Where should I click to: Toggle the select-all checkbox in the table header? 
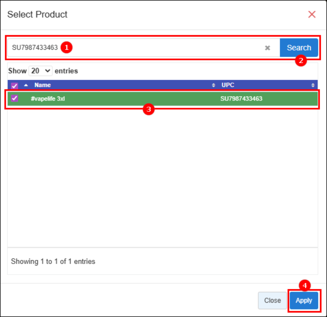click(15, 86)
